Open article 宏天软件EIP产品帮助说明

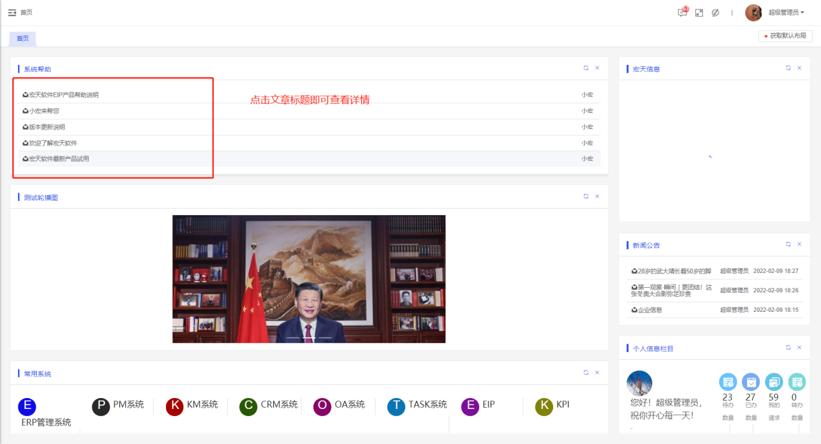[x=64, y=95]
